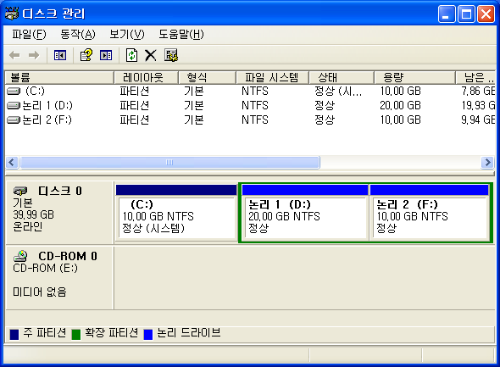The height and width of the screenshot is (367, 500).
Task: Click the horizontal scrollbar right arrow
Action: 487,162
